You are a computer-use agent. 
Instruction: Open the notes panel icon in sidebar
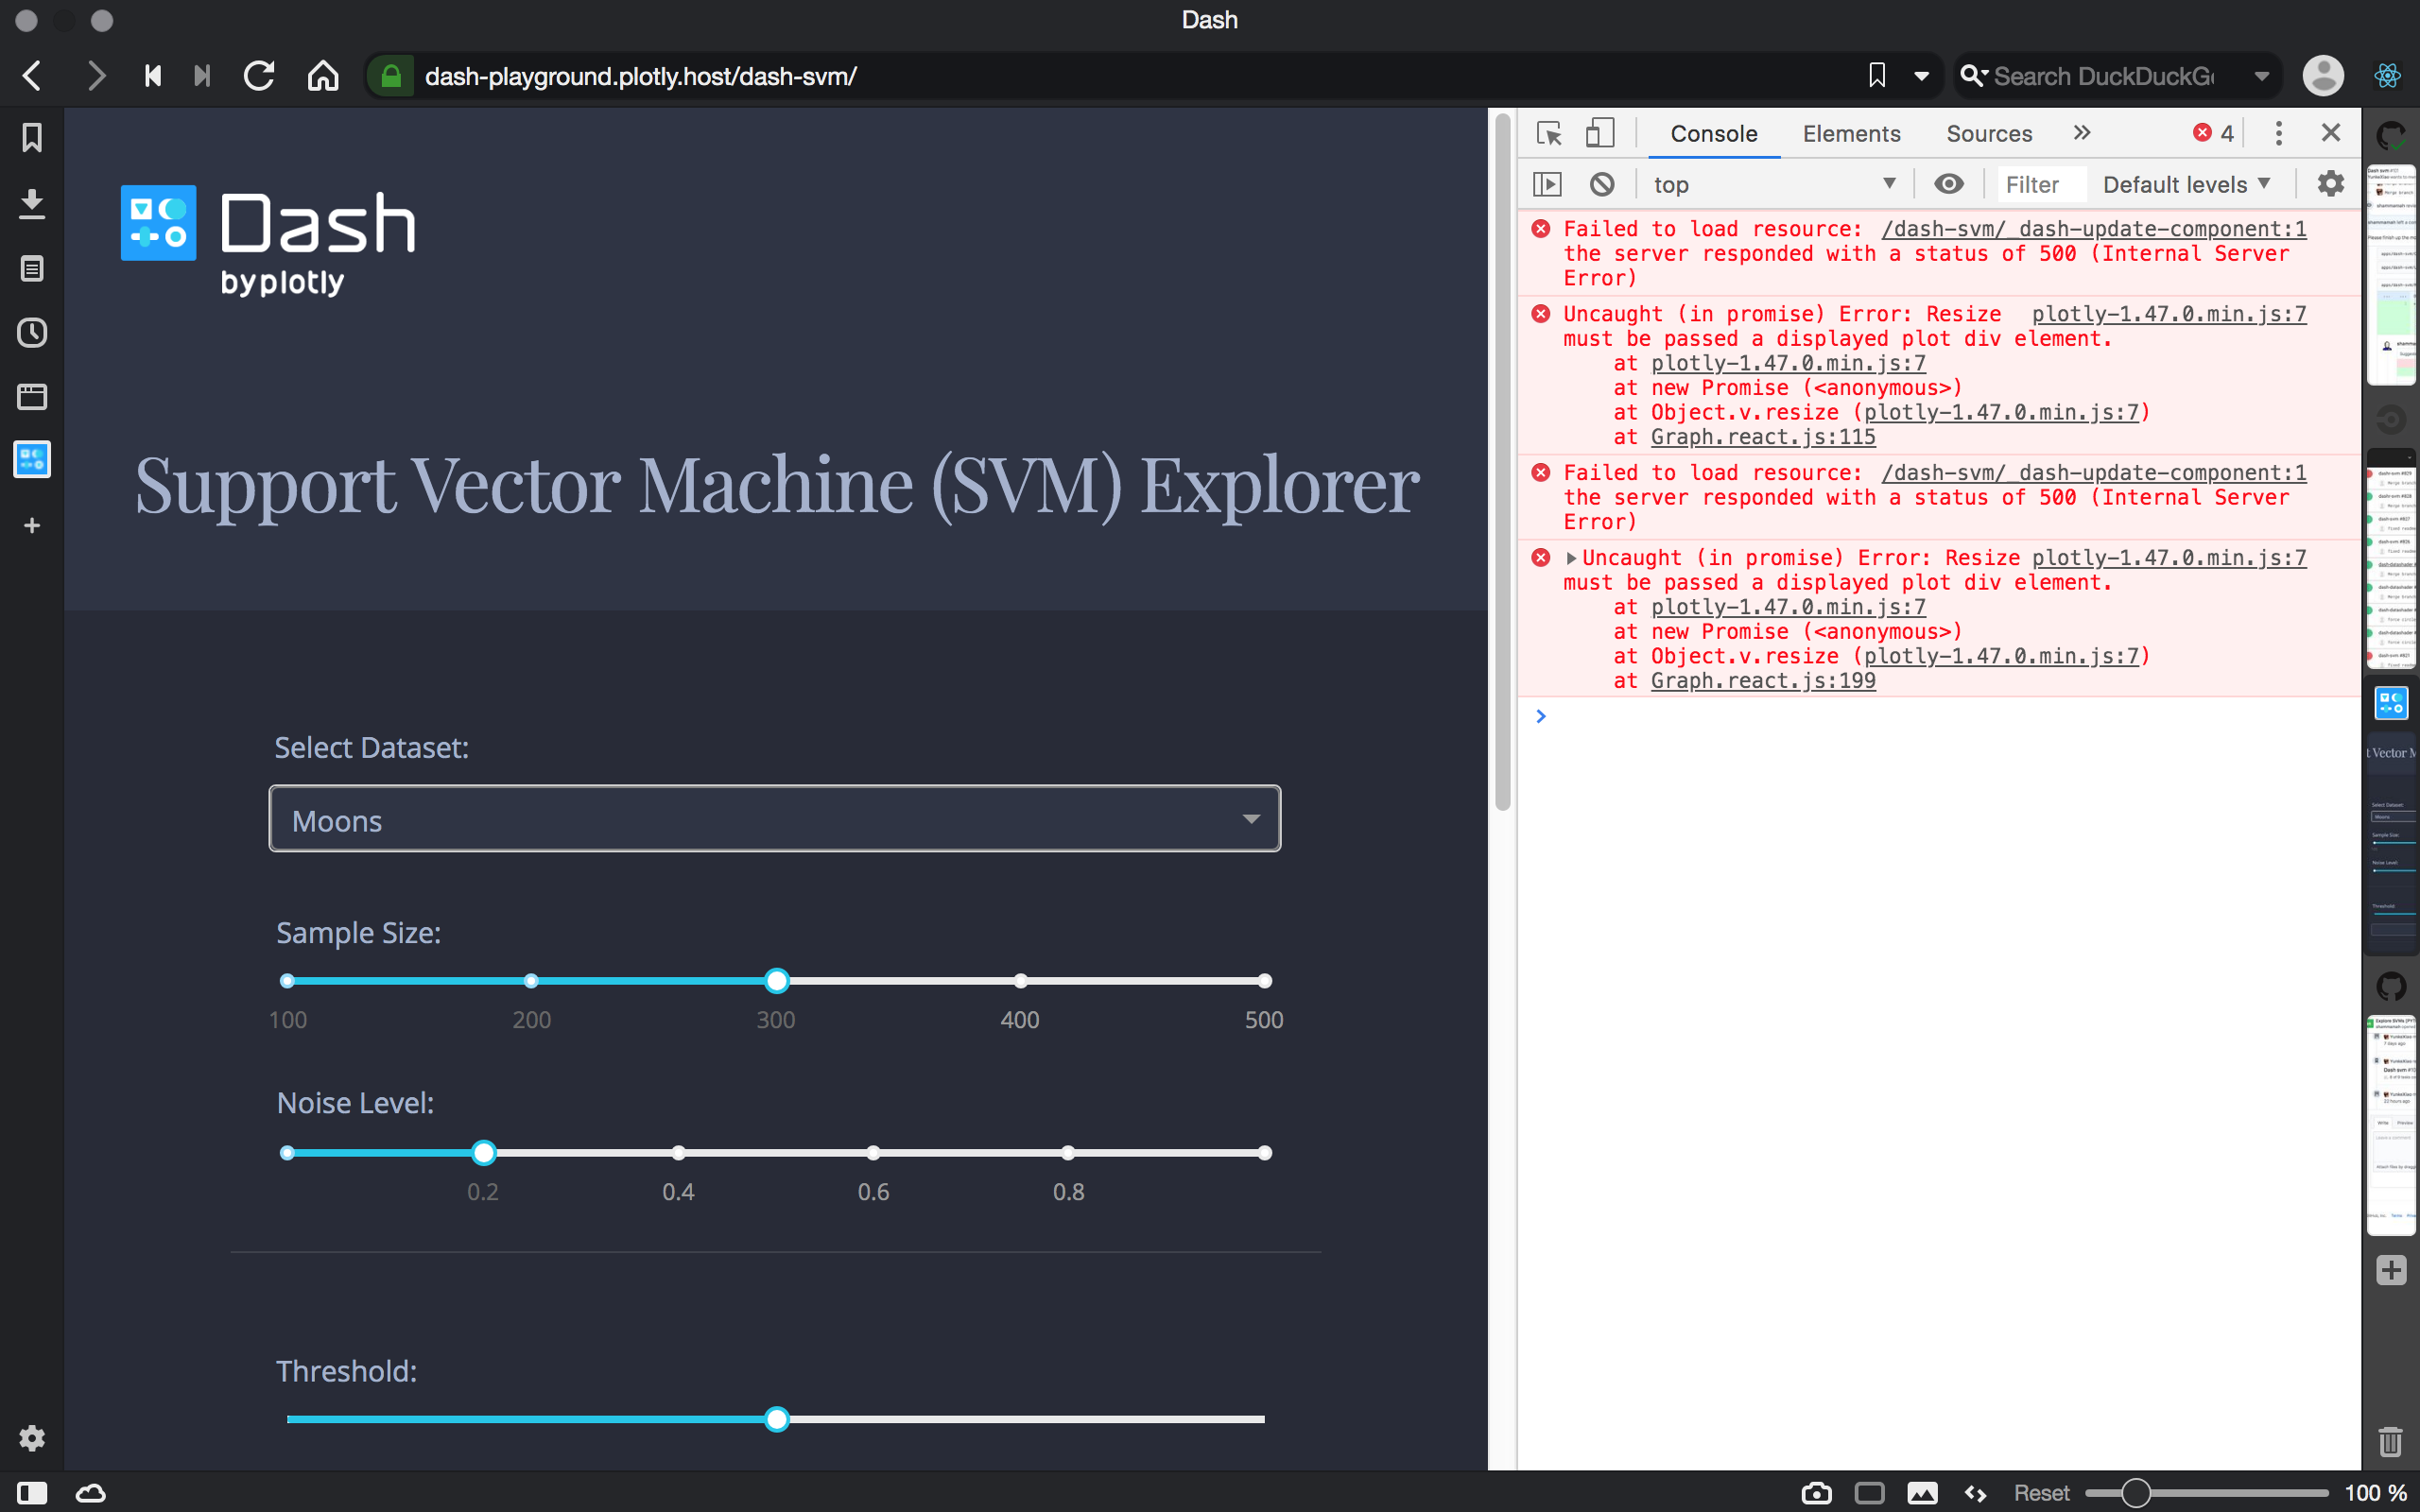pyautogui.click(x=32, y=268)
